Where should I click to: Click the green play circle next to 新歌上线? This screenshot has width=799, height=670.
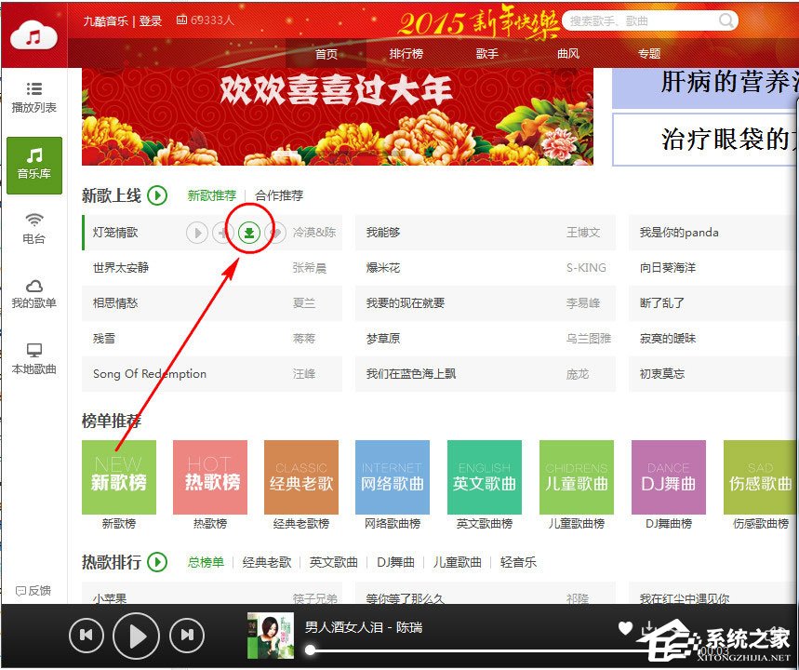pyautogui.click(x=156, y=196)
